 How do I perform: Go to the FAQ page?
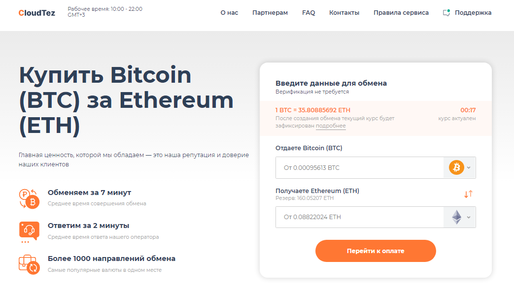pos(308,13)
